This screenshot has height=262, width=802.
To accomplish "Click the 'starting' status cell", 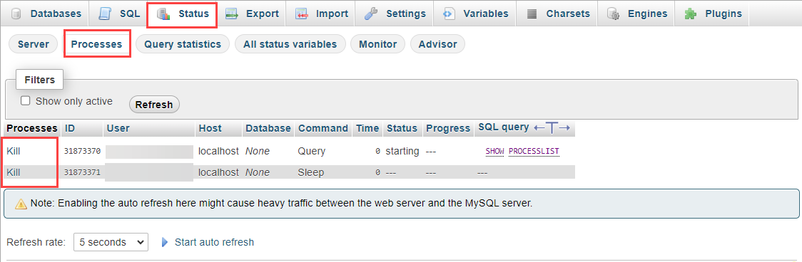I will point(402,151).
